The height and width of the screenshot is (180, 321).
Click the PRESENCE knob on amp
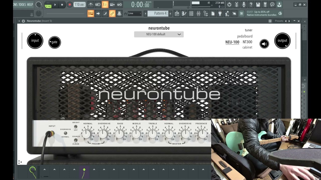tap(202, 134)
